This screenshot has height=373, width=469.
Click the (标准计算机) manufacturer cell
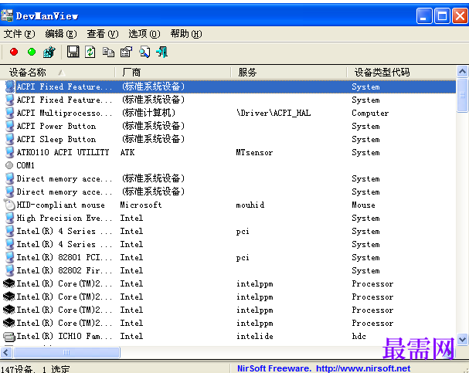tap(148, 113)
